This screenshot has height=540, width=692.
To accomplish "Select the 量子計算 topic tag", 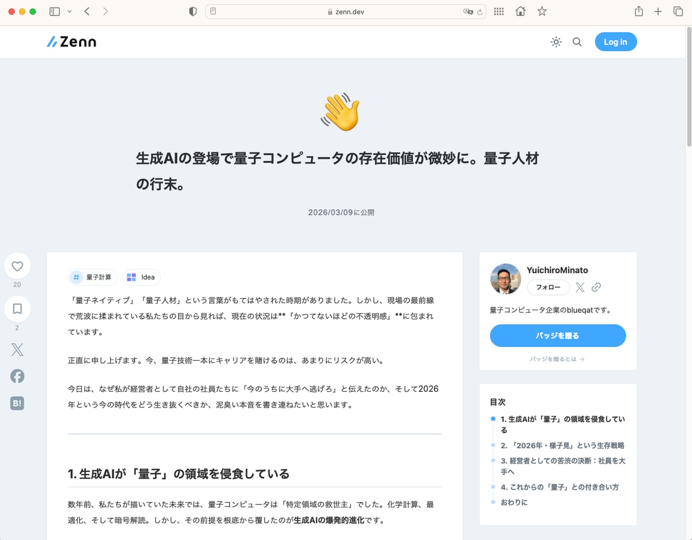I will 92,277.
